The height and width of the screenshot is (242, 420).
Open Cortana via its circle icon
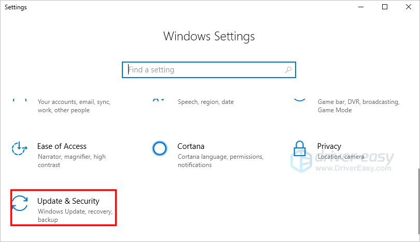[160, 149]
